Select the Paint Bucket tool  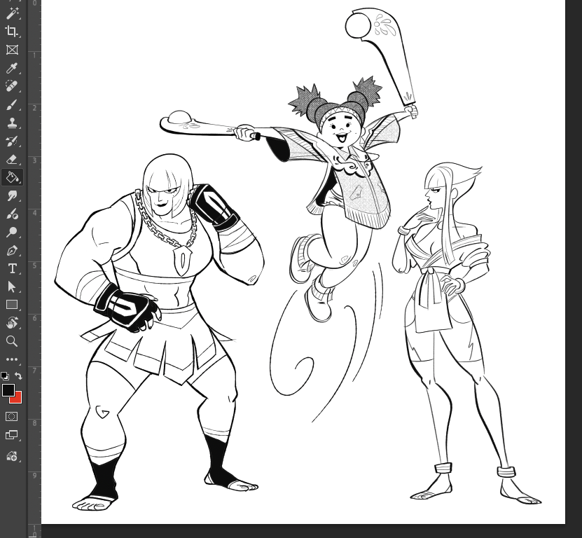pyautogui.click(x=11, y=177)
